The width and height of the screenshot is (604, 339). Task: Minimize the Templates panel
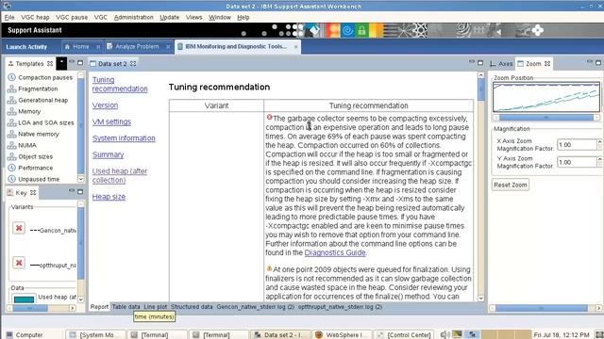[72, 62]
